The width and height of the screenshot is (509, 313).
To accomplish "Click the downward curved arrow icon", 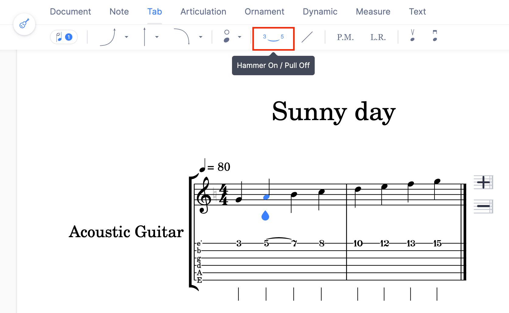I will [182, 37].
